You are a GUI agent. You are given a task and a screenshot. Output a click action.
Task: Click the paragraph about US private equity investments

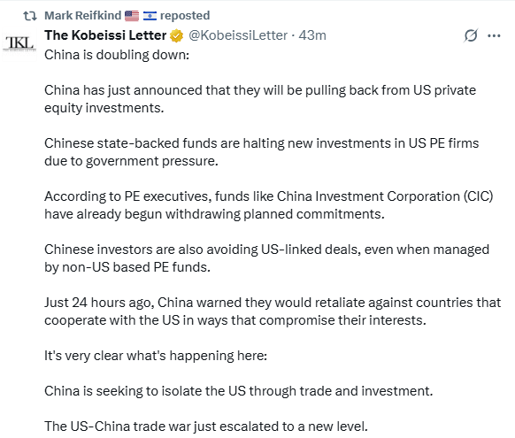point(260,99)
